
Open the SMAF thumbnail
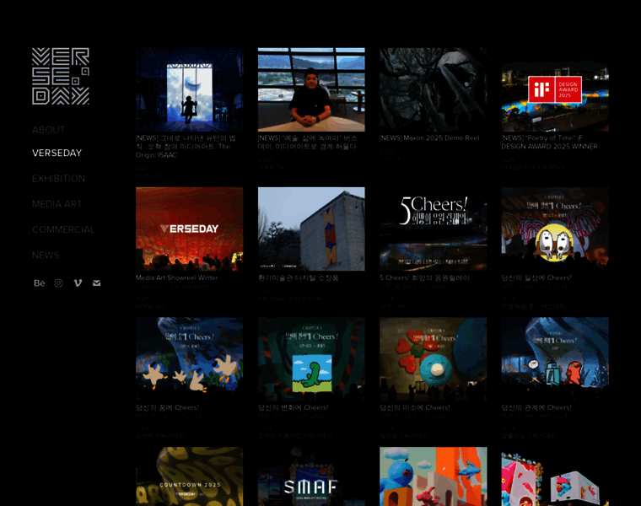tap(311, 476)
